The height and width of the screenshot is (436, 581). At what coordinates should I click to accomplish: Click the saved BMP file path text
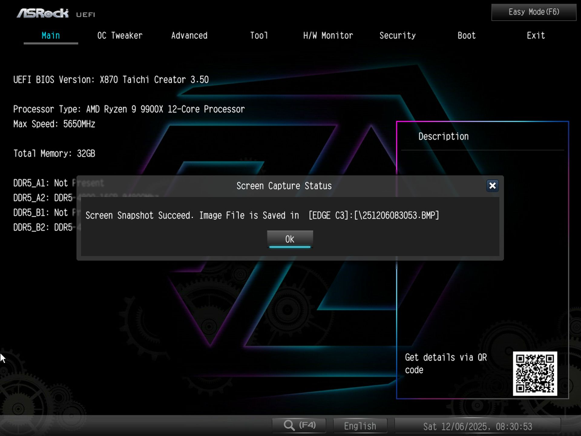pyautogui.click(x=373, y=215)
